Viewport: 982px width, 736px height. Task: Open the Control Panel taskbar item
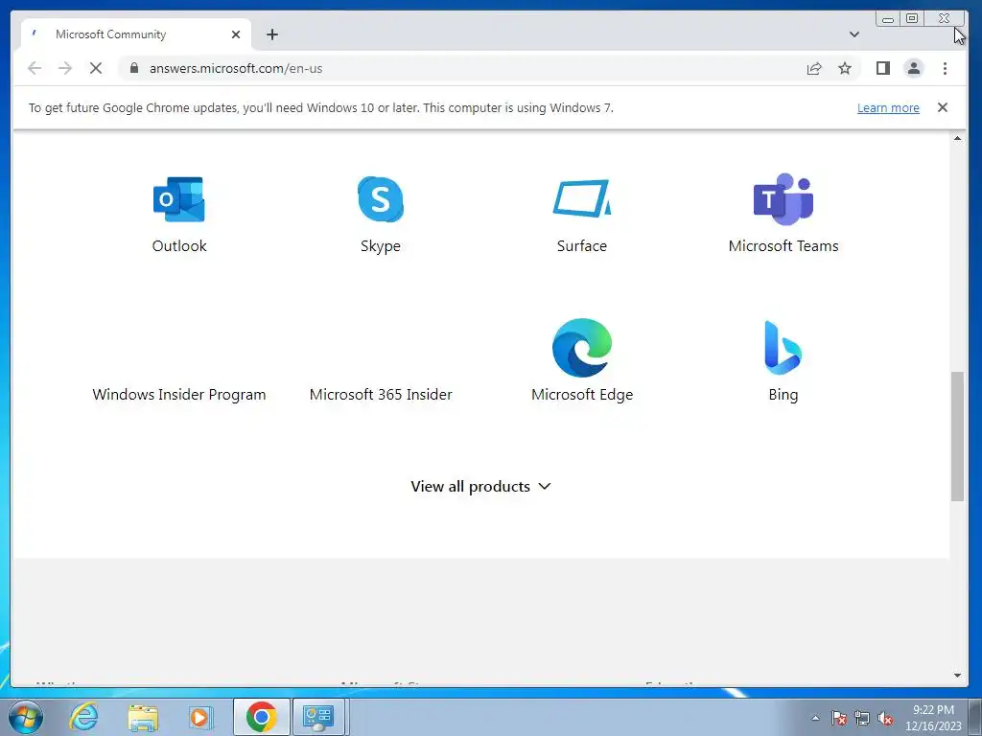(x=319, y=717)
